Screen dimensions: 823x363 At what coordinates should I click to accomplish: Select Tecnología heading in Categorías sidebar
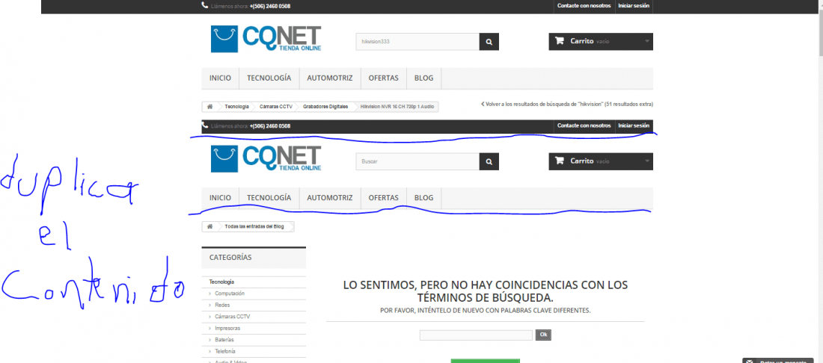point(221,282)
